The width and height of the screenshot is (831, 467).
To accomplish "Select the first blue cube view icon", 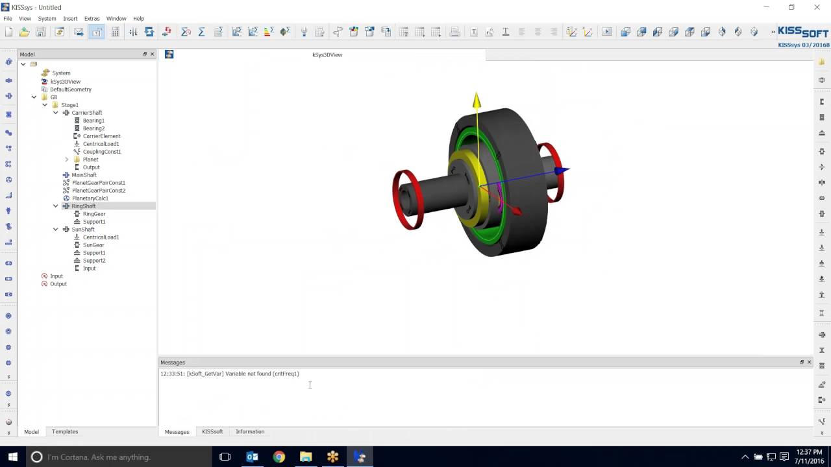I will 625,32.
